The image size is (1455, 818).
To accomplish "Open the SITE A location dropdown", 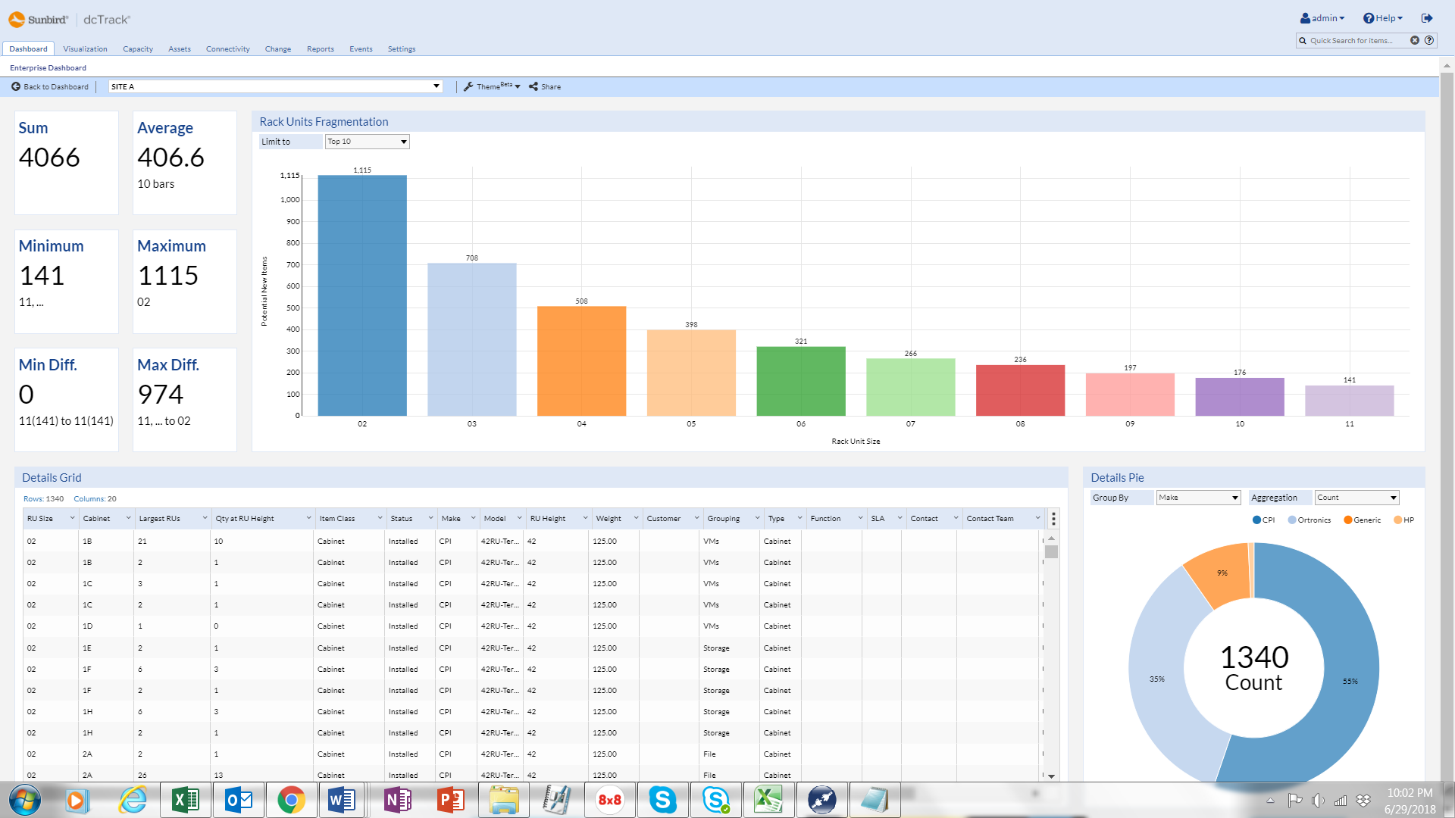I will (x=275, y=87).
